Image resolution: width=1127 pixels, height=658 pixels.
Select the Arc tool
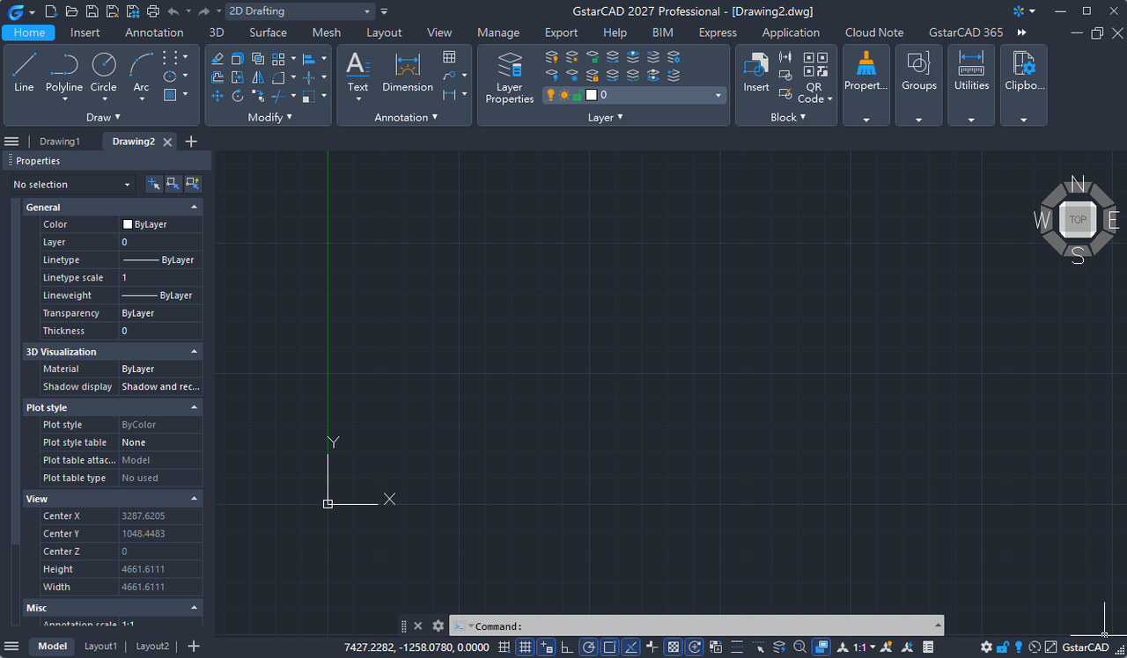[x=141, y=72]
